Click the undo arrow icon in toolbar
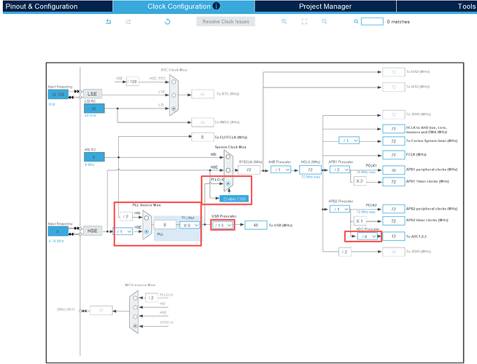 [108, 22]
